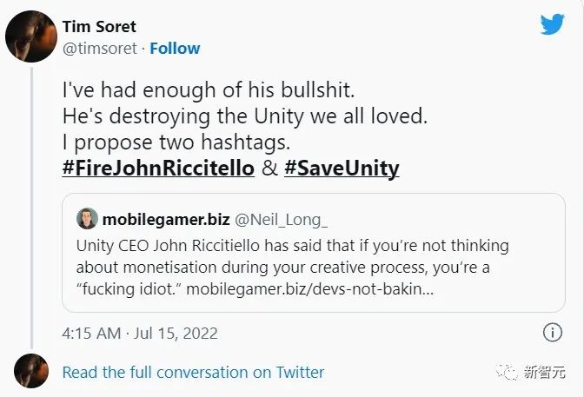Click the 4:15 AM · Jul 15, 2022 timestamp

[140, 333]
